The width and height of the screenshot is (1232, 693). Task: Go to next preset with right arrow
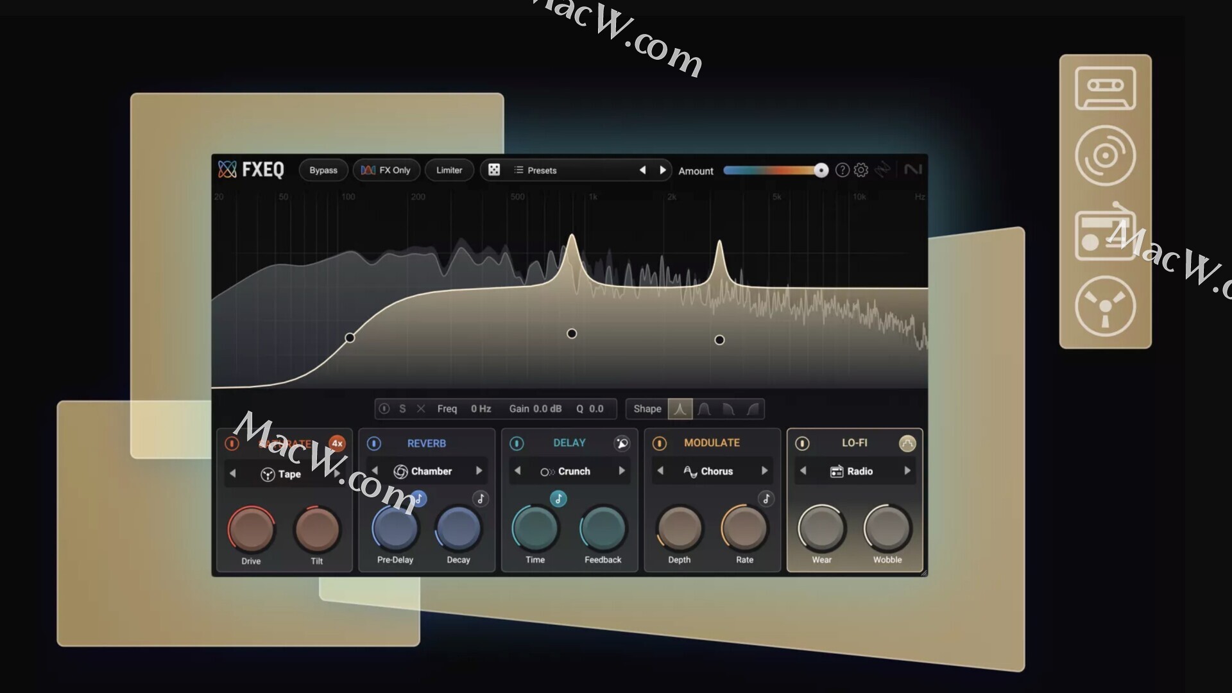pyautogui.click(x=663, y=170)
